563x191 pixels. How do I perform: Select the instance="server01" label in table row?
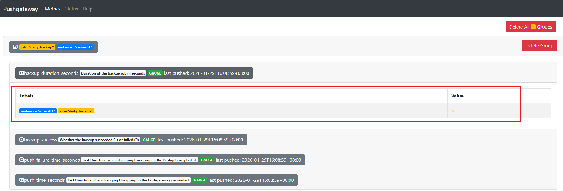coord(38,111)
